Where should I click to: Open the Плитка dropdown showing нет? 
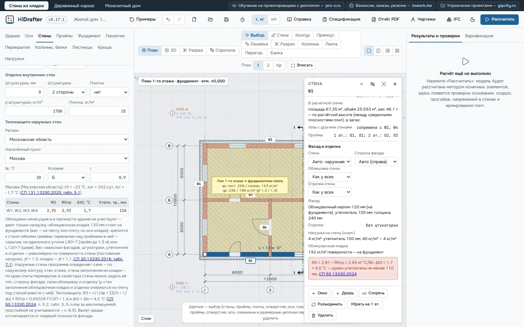coord(109,92)
